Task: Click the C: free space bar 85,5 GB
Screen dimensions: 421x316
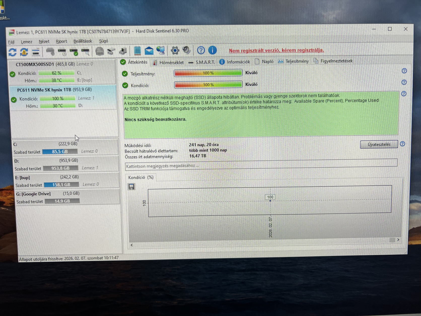Action: [x=60, y=152]
